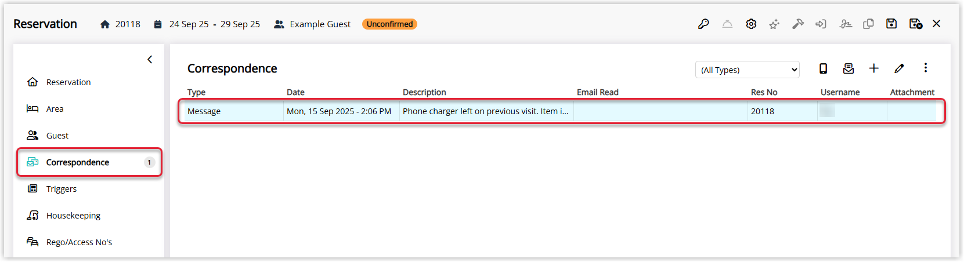Click the arrow-into-door check-in icon
The width and height of the screenshot is (964, 262).
tap(821, 24)
